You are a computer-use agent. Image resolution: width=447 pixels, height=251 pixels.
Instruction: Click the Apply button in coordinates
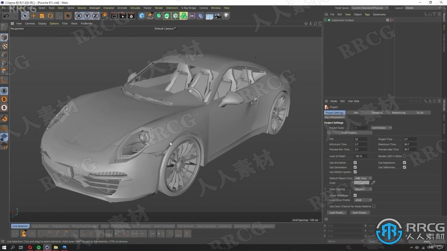(x=427, y=241)
